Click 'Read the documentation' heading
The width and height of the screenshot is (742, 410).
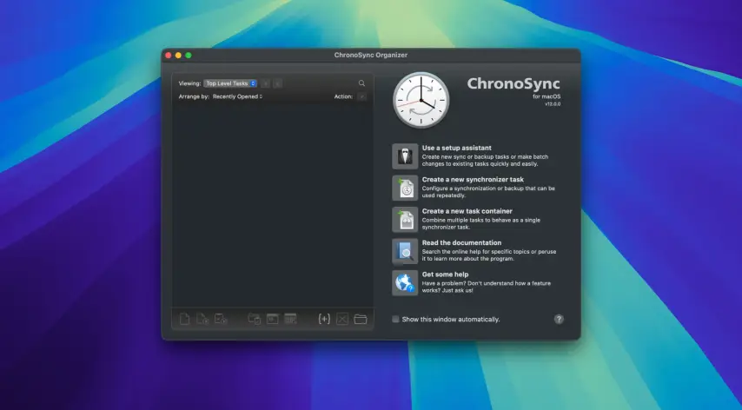click(x=461, y=243)
